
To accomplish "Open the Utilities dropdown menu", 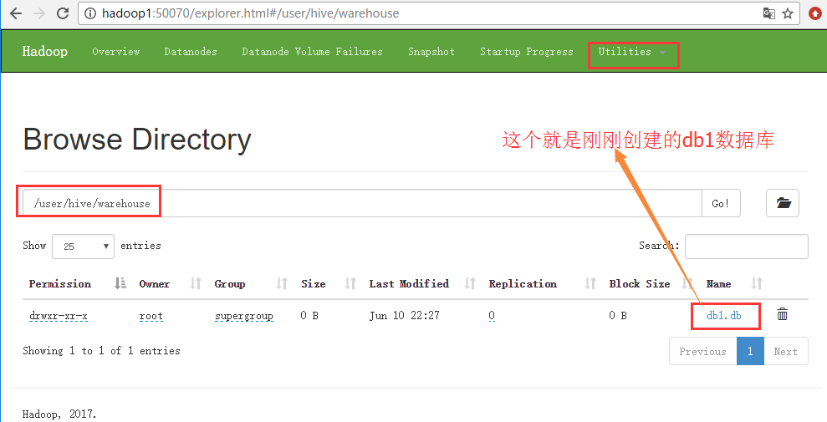I will (632, 52).
